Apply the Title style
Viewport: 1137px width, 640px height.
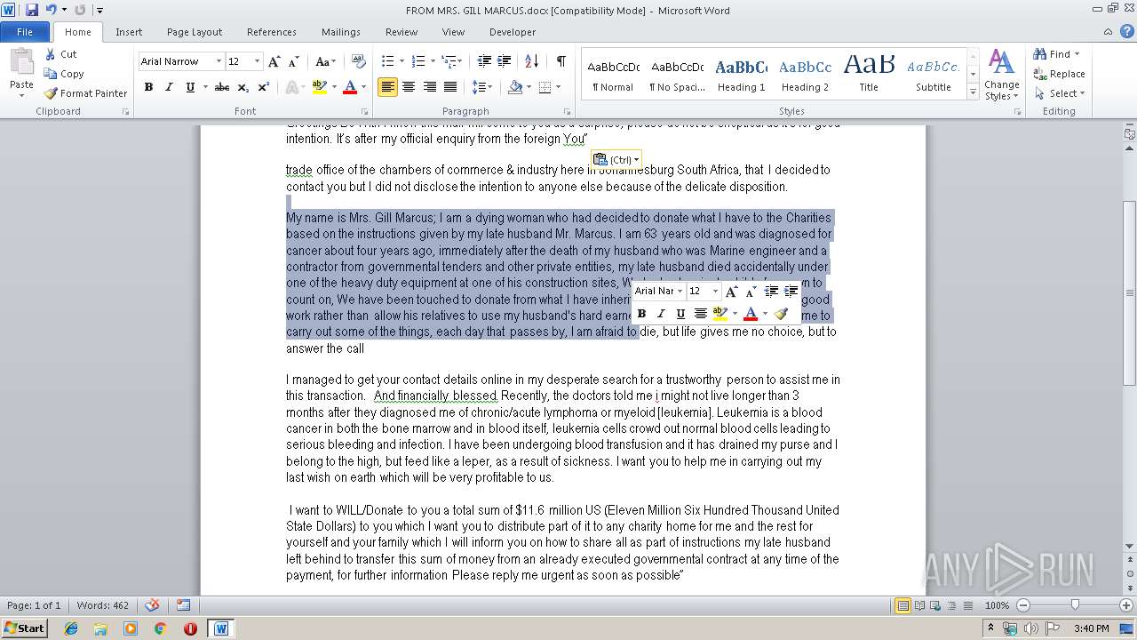(x=869, y=75)
